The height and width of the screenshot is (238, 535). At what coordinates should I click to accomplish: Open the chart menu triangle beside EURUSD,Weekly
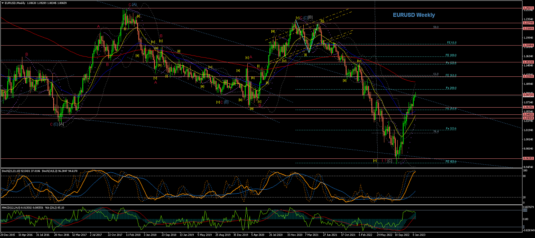[3, 3]
